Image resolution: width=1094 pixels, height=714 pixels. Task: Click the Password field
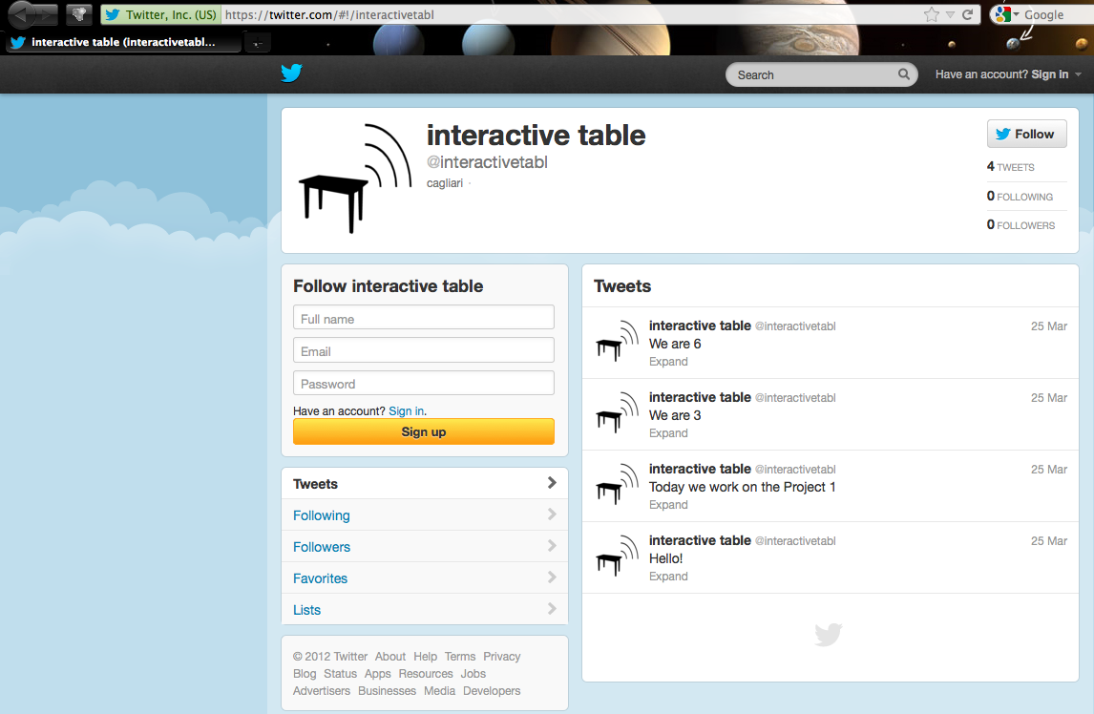click(x=424, y=383)
